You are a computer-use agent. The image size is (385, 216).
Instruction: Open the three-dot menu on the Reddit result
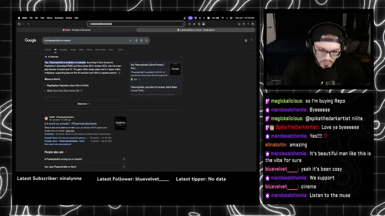click(75, 120)
